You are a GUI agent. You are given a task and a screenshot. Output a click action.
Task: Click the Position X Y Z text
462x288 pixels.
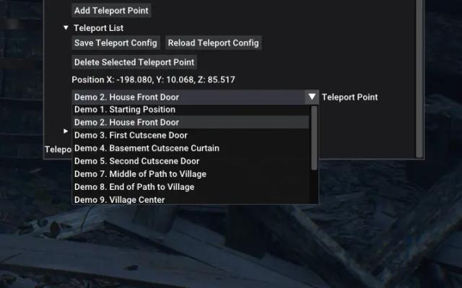click(153, 80)
